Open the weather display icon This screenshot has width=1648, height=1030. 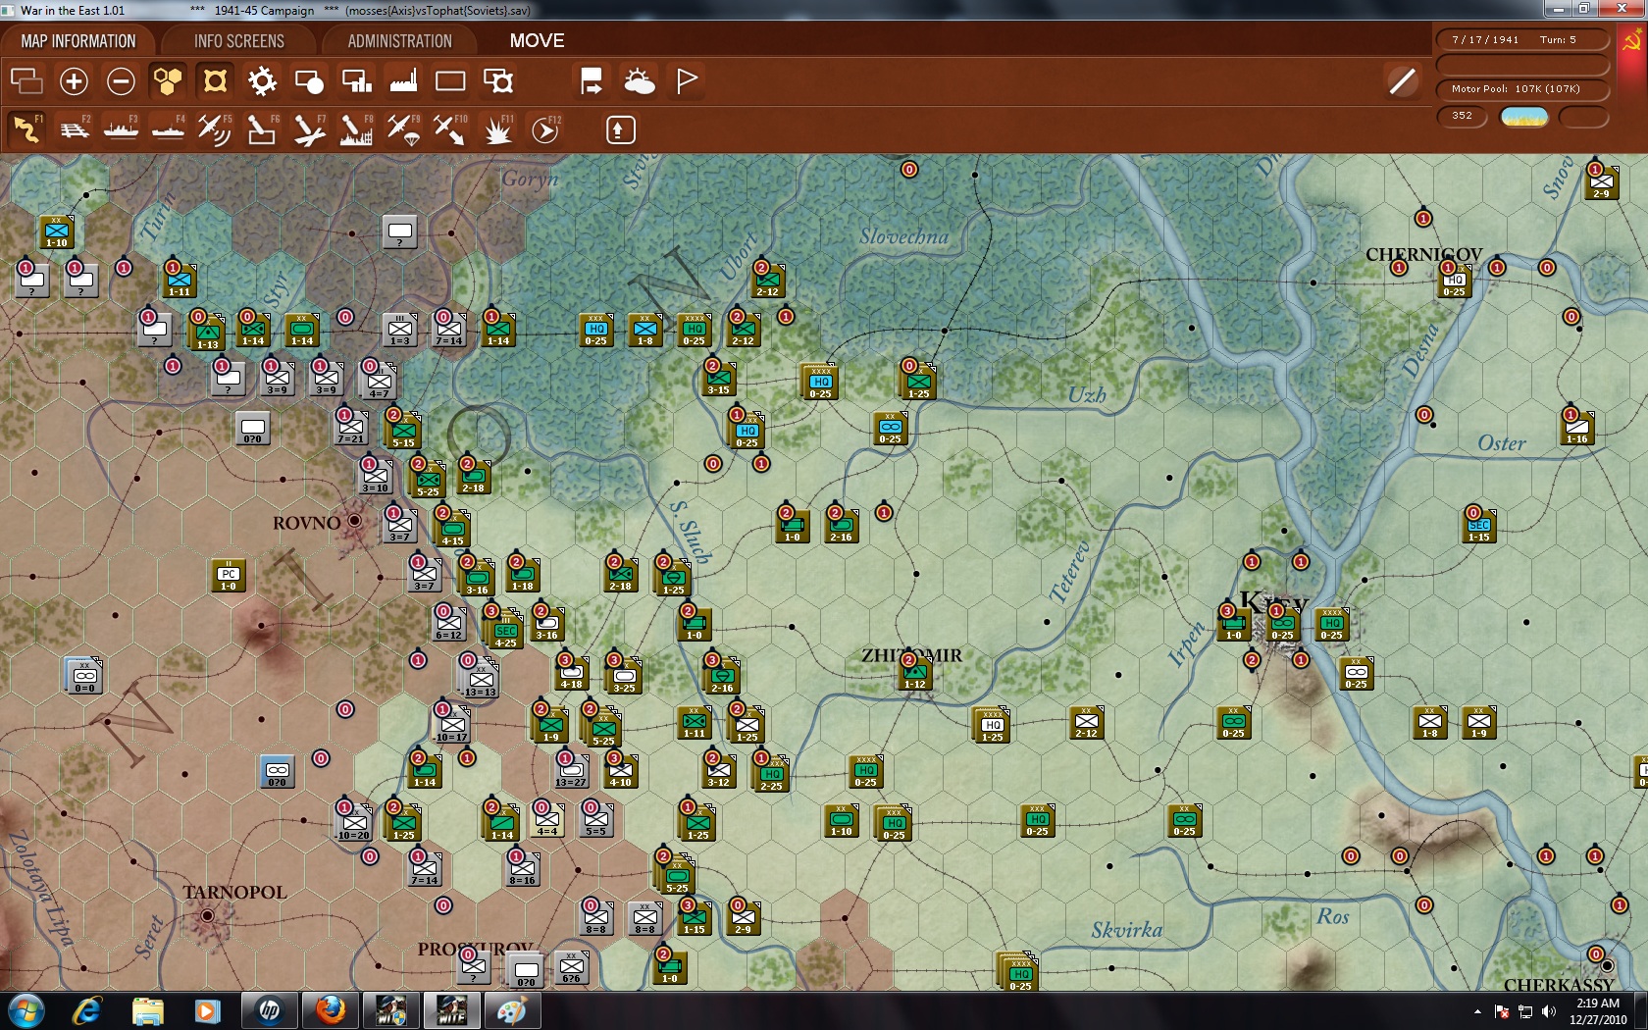pos(640,80)
